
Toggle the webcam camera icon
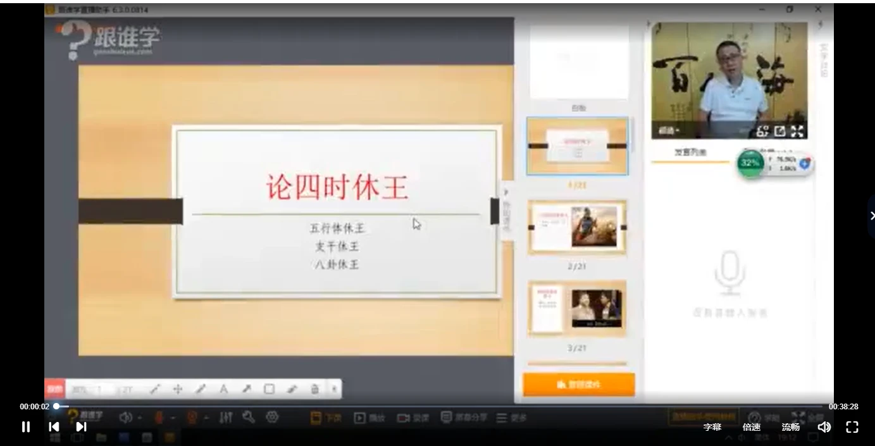pos(192,418)
